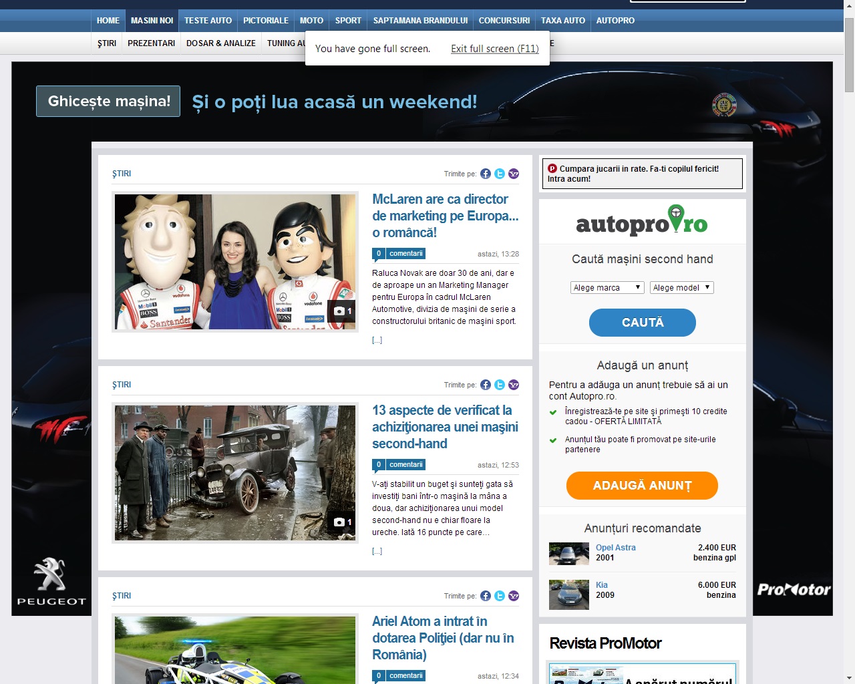Image resolution: width=855 pixels, height=684 pixels.
Task: Click the 'Ghicește mașina!' banner button
Action: coord(108,102)
